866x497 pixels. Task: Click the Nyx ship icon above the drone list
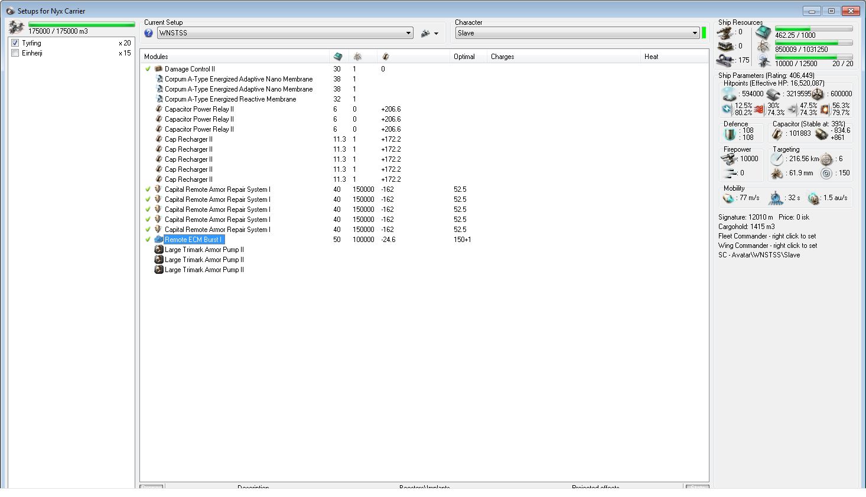pyautogui.click(x=17, y=27)
